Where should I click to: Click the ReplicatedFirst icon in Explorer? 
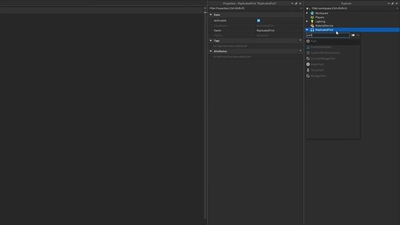pyautogui.click(x=312, y=30)
